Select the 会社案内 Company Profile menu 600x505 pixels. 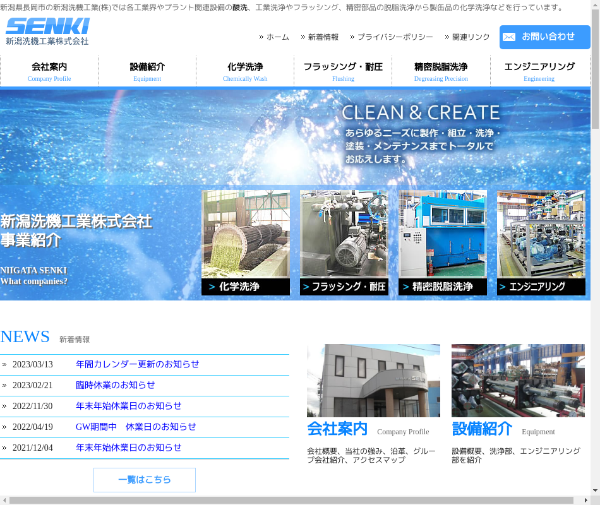click(49, 71)
